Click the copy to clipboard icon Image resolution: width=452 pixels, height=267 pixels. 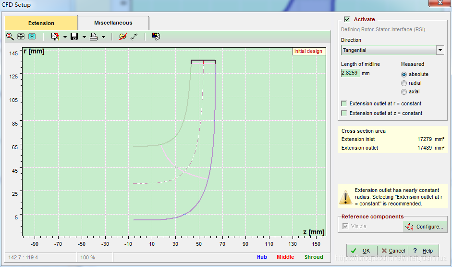[x=55, y=37]
